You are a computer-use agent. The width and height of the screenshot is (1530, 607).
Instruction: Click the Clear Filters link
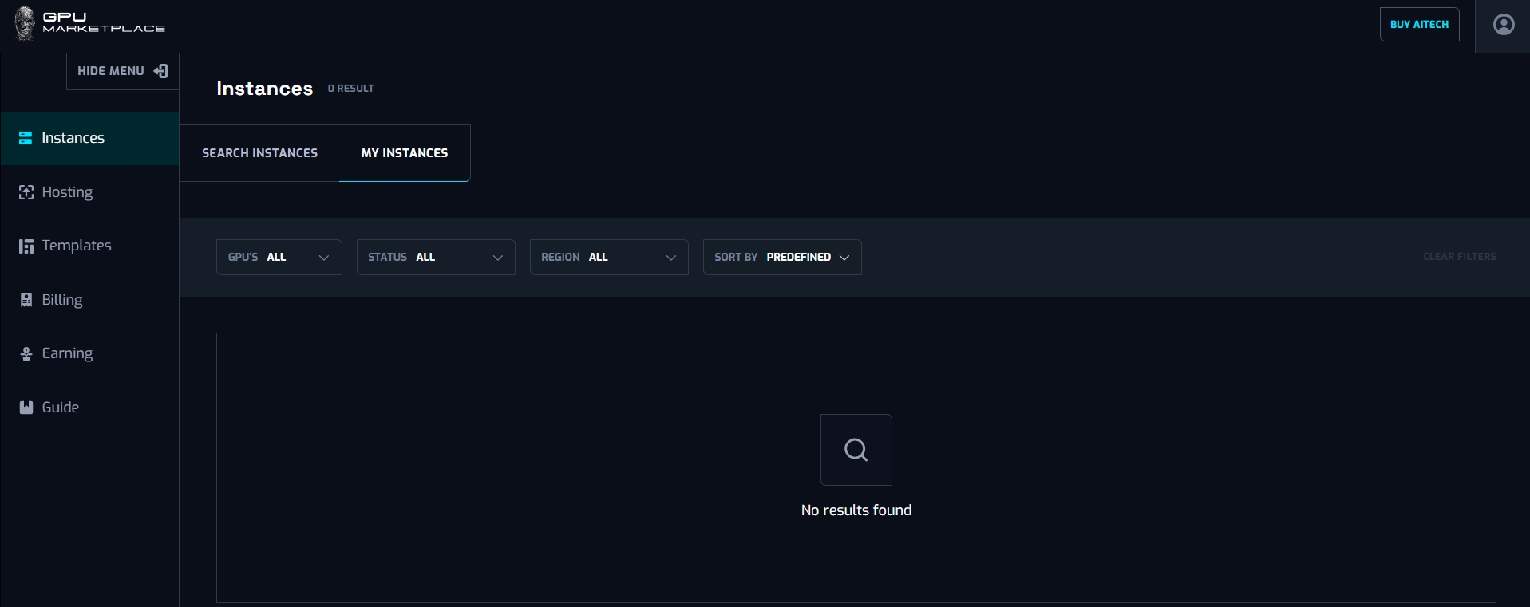pos(1459,257)
